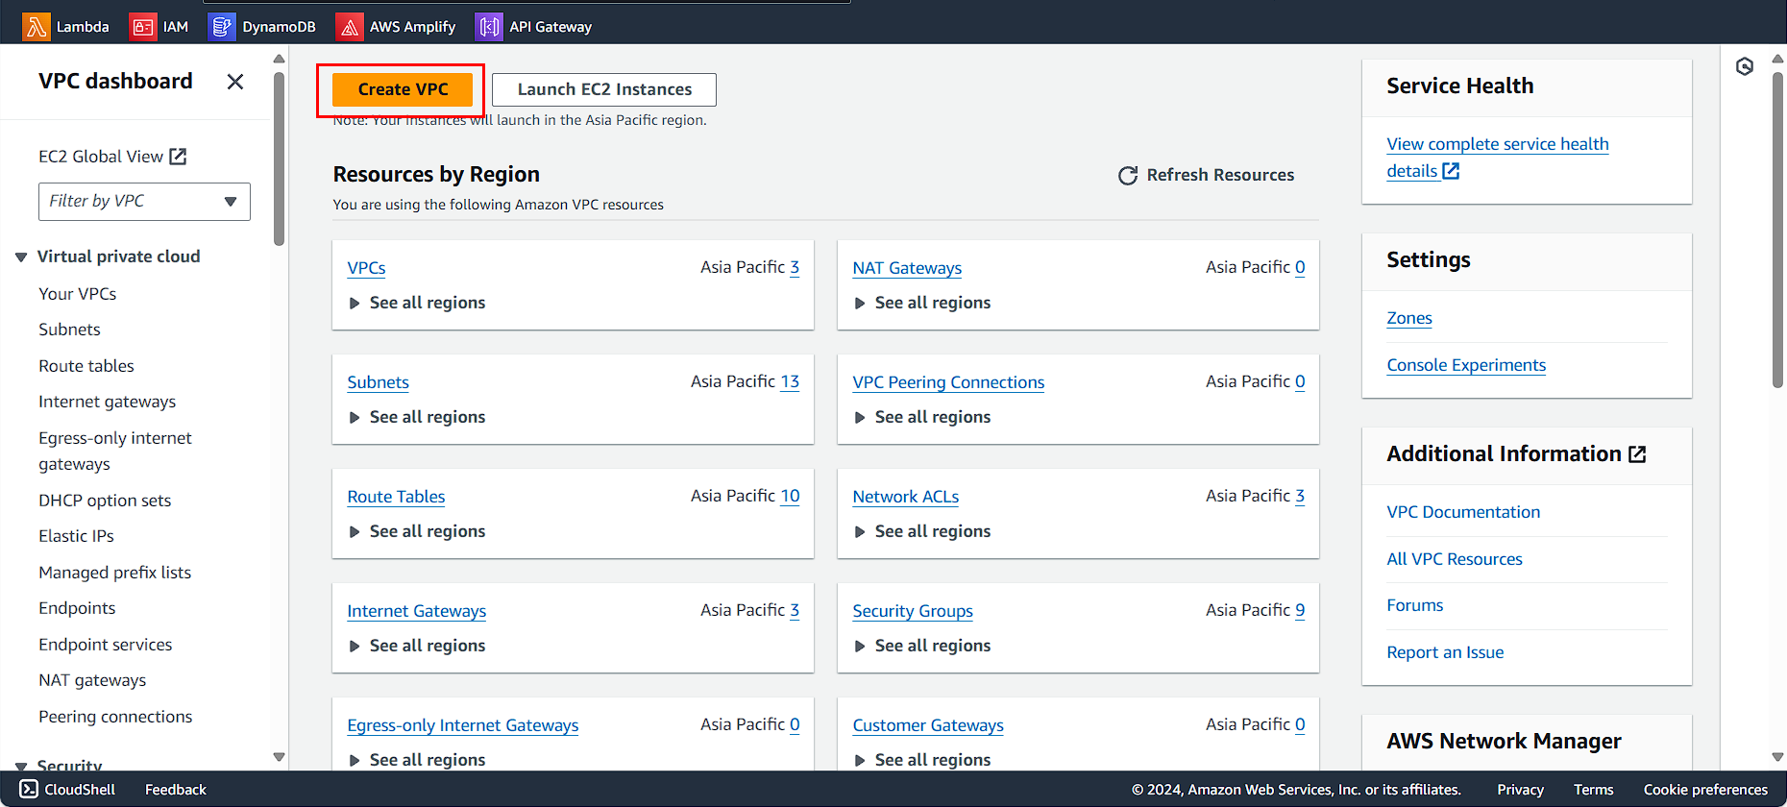Image resolution: width=1787 pixels, height=807 pixels.
Task: Open the IAM service shortcut icon
Action: click(x=142, y=27)
